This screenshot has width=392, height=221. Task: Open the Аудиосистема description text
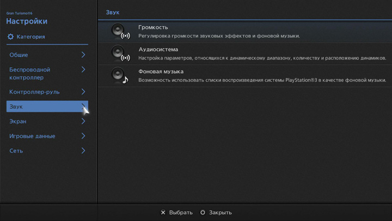262,58
